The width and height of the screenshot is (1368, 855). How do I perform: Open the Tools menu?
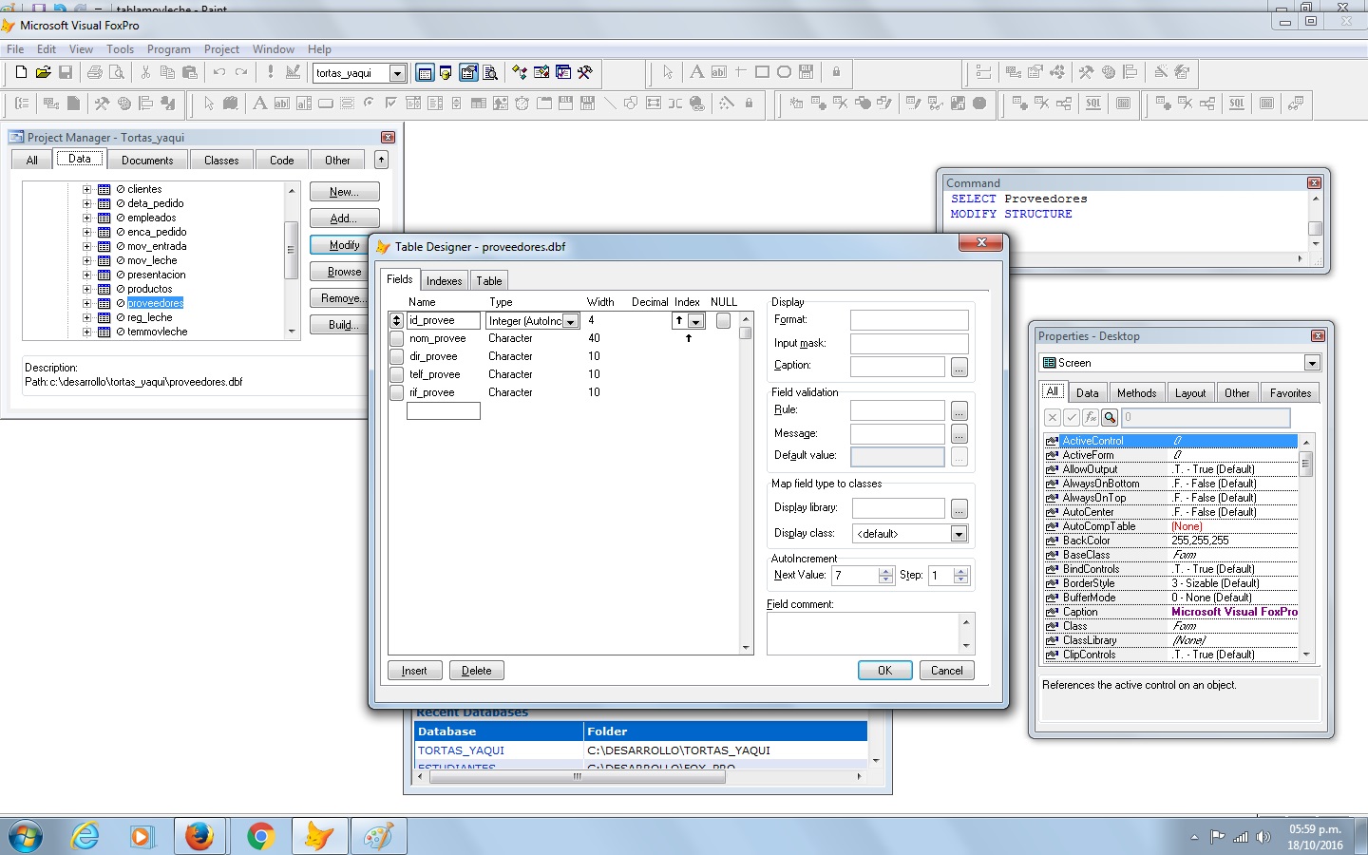pos(120,49)
